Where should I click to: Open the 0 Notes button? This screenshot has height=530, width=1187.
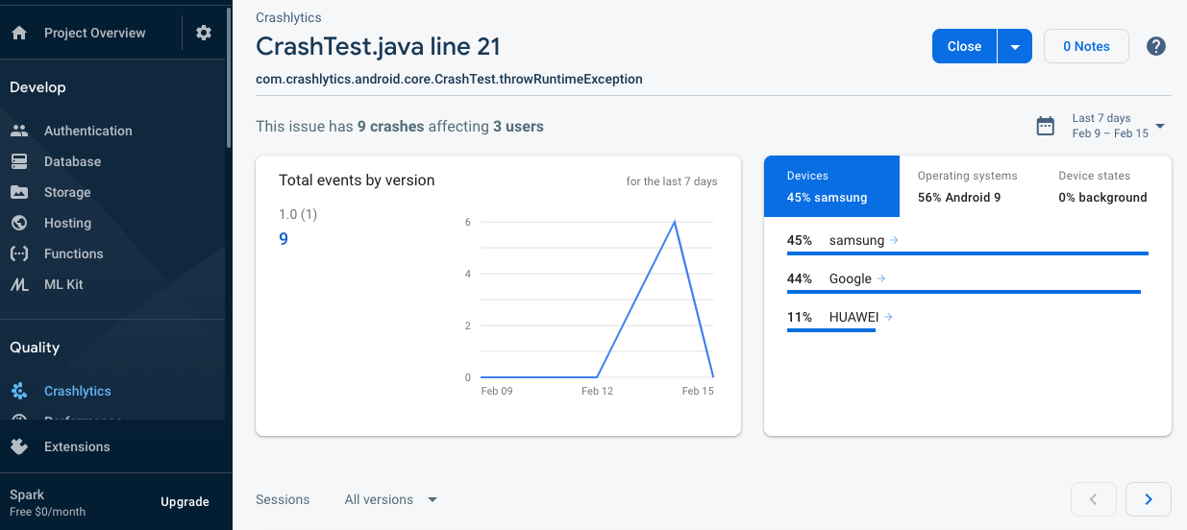point(1086,46)
